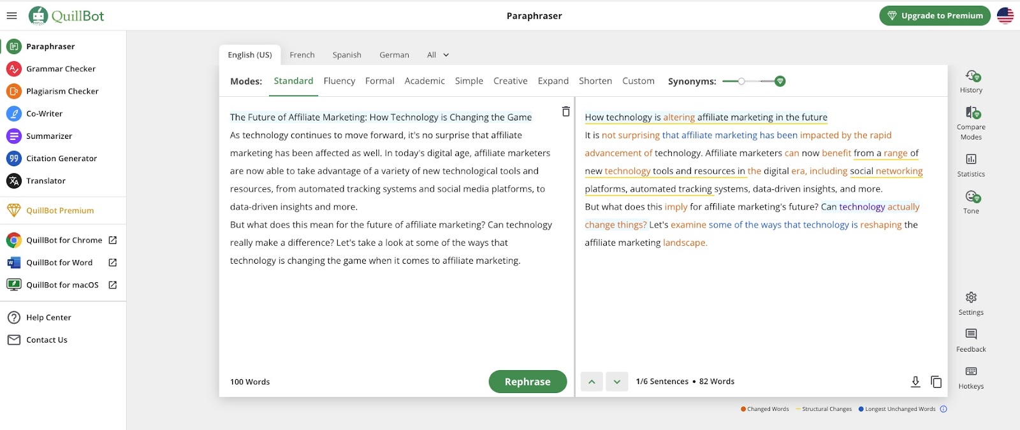Click the QuillBot Premium diamond icon
This screenshot has height=430, width=1020.
[x=14, y=210]
